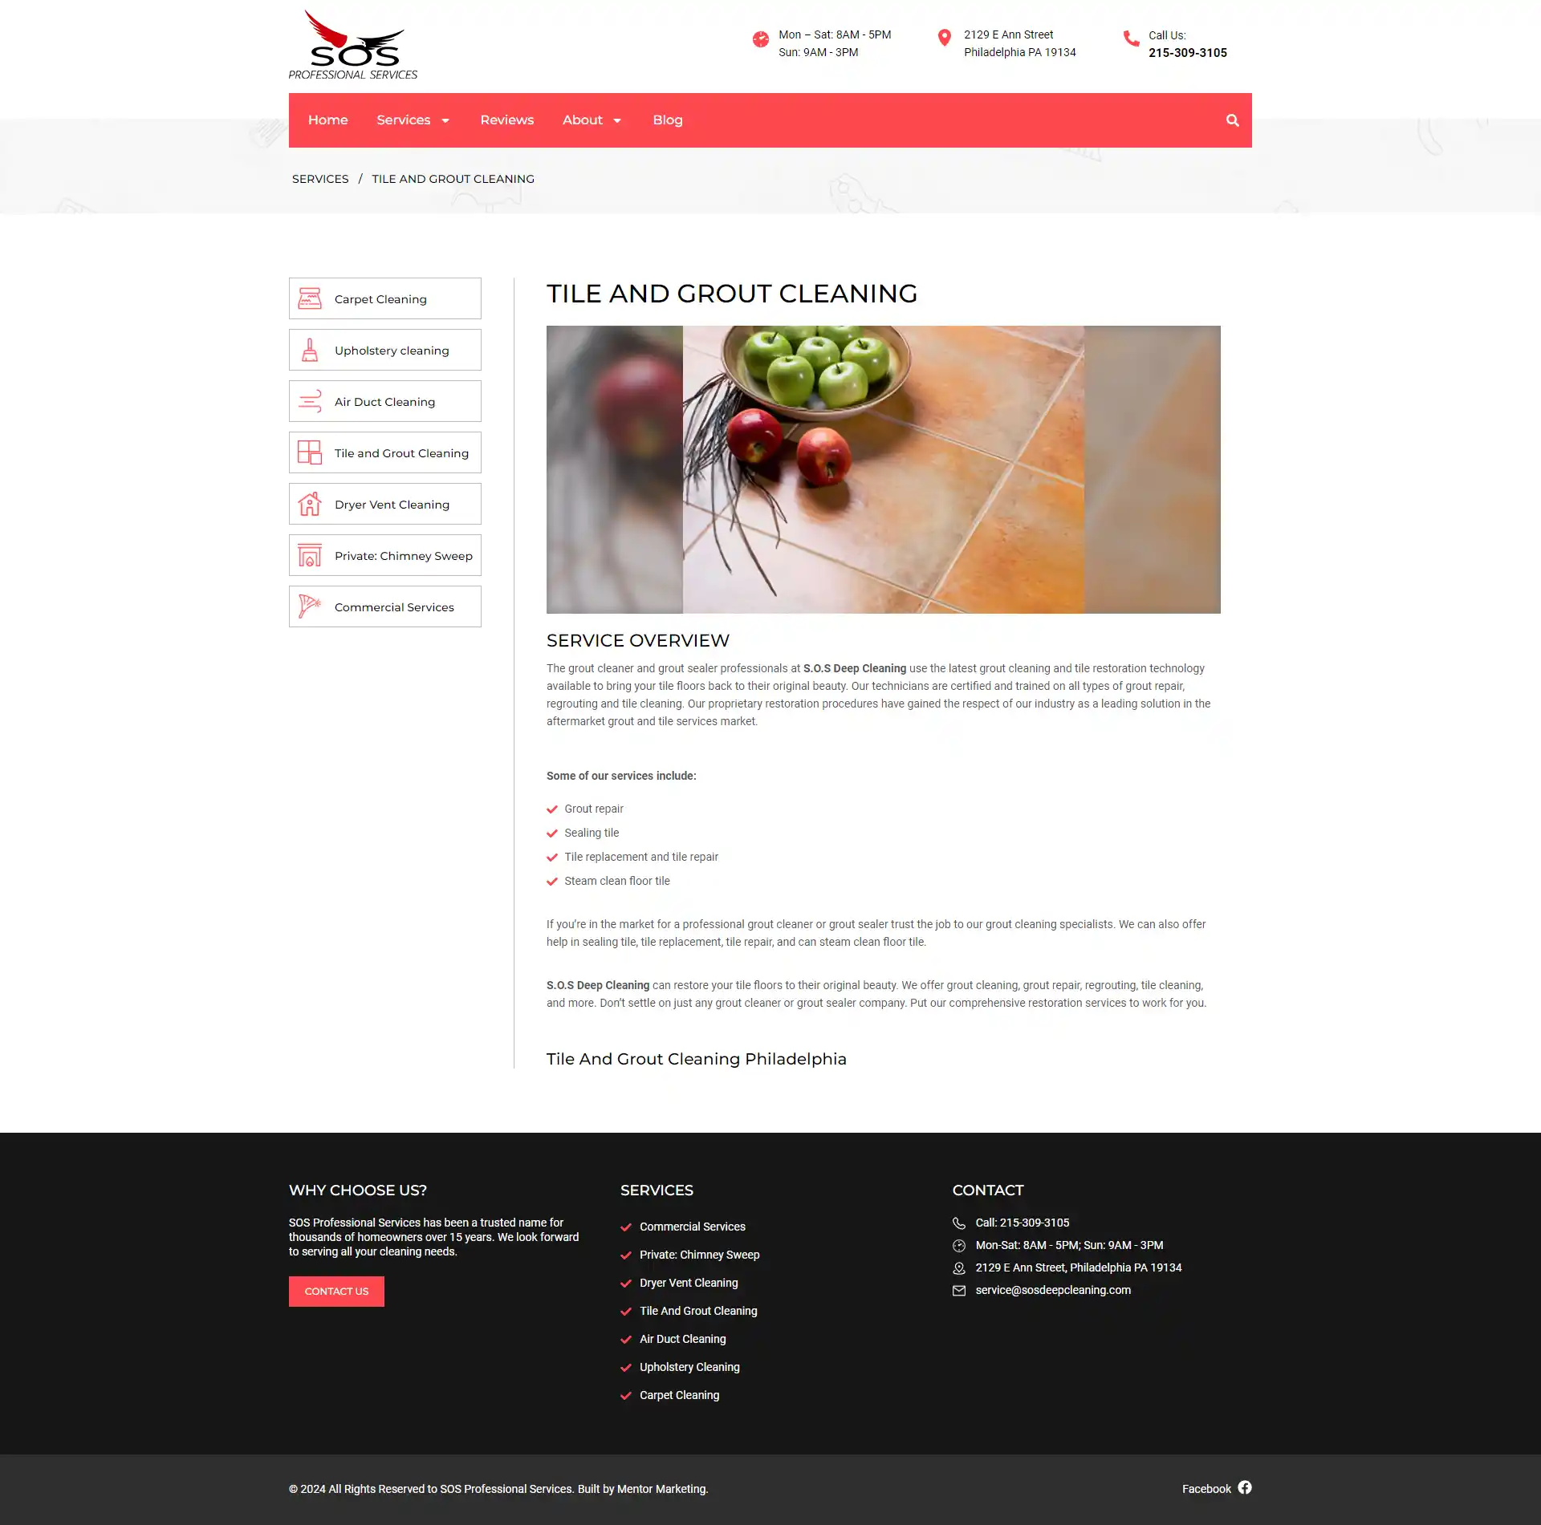
Task: Click the Commercial Services service icon
Action: click(x=309, y=606)
